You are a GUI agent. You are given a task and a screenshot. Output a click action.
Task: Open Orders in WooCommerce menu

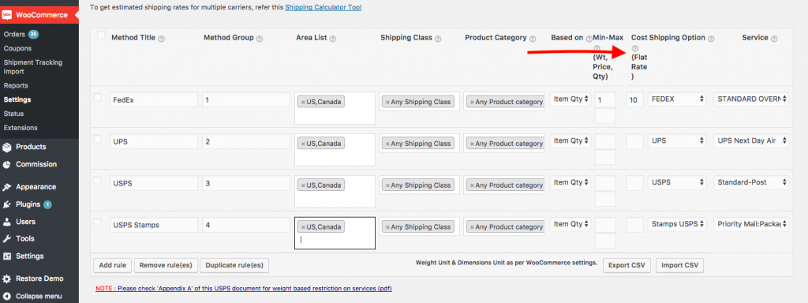(14, 35)
